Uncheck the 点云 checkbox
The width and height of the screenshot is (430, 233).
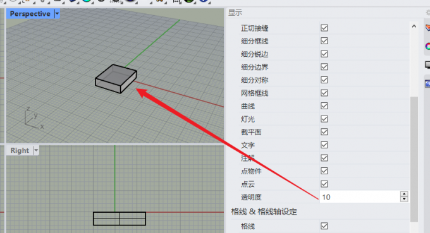point(324,184)
